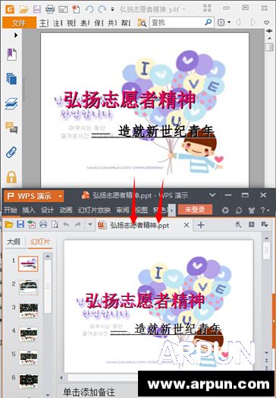Screen dimensions: 276x398
Task: Select the 开始 tab in WPS
Action: pyautogui.click(x=11, y=210)
